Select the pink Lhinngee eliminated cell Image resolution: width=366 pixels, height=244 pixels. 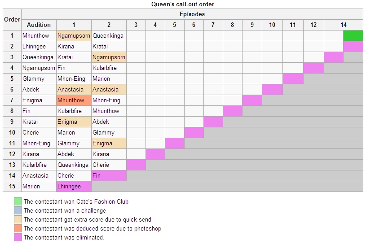coord(74,187)
